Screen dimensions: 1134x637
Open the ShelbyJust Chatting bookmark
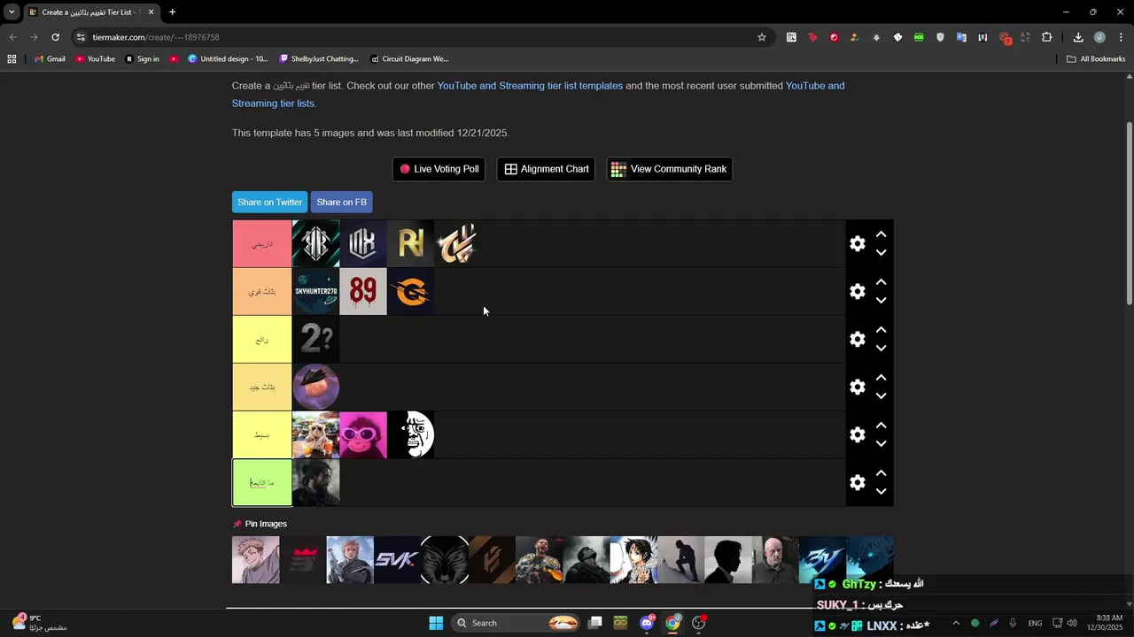click(x=319, y=59)
